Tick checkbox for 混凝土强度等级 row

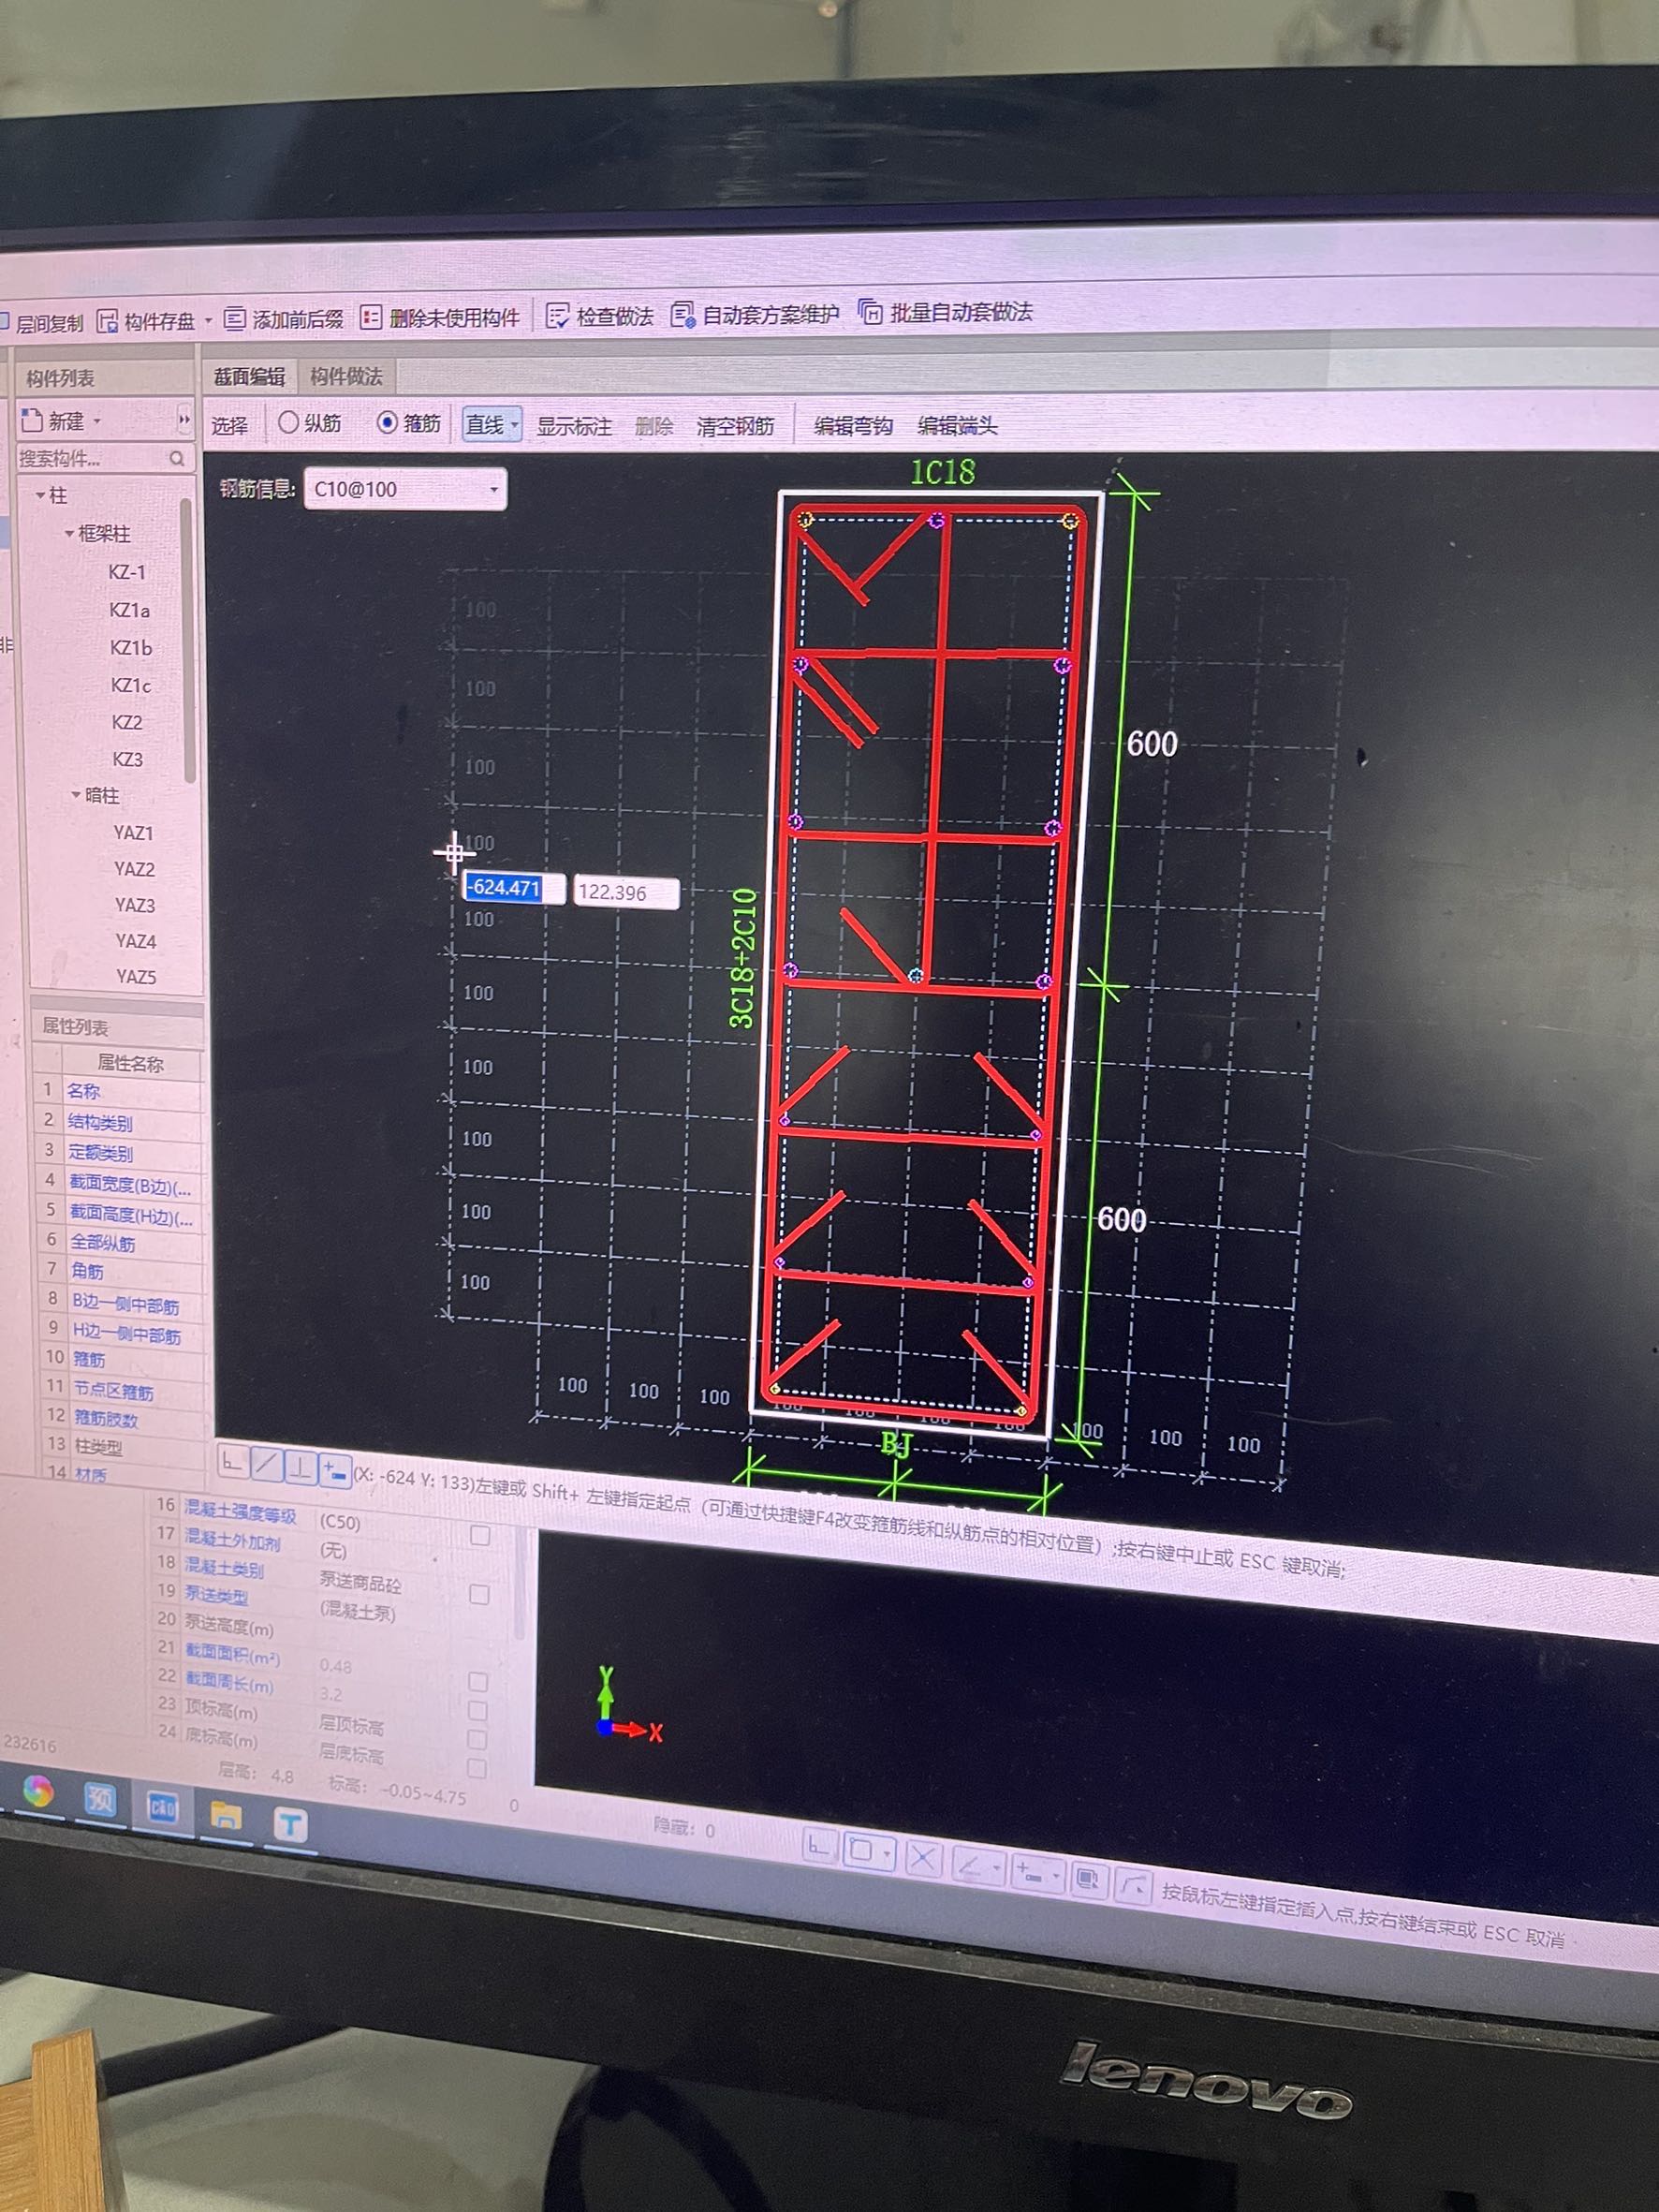coord(480,1535)
